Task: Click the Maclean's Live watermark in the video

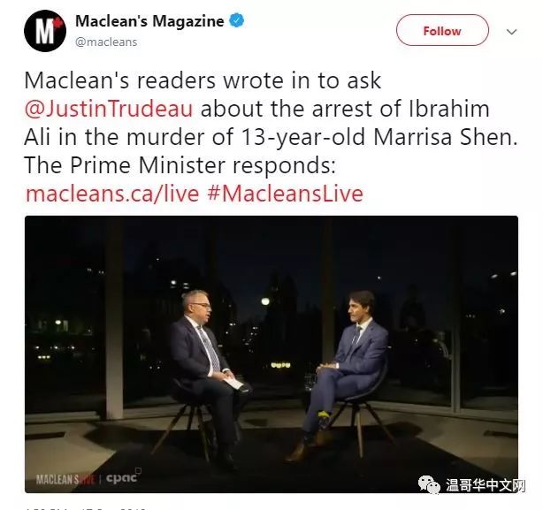Action: click(65, 480)
